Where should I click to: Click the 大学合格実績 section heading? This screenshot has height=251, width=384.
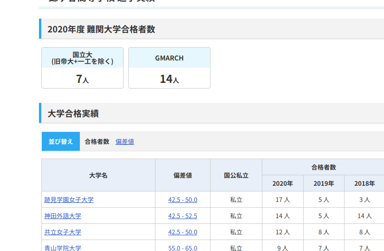pos(73,113)
